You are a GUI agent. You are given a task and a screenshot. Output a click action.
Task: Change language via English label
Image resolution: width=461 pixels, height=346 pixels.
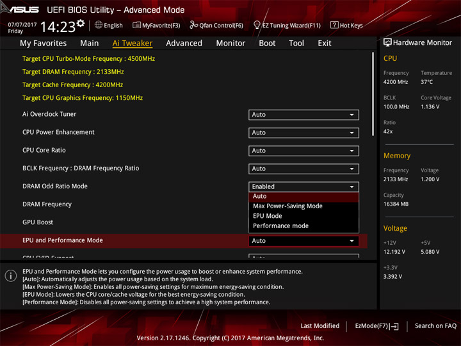click(x=113, y=26)
